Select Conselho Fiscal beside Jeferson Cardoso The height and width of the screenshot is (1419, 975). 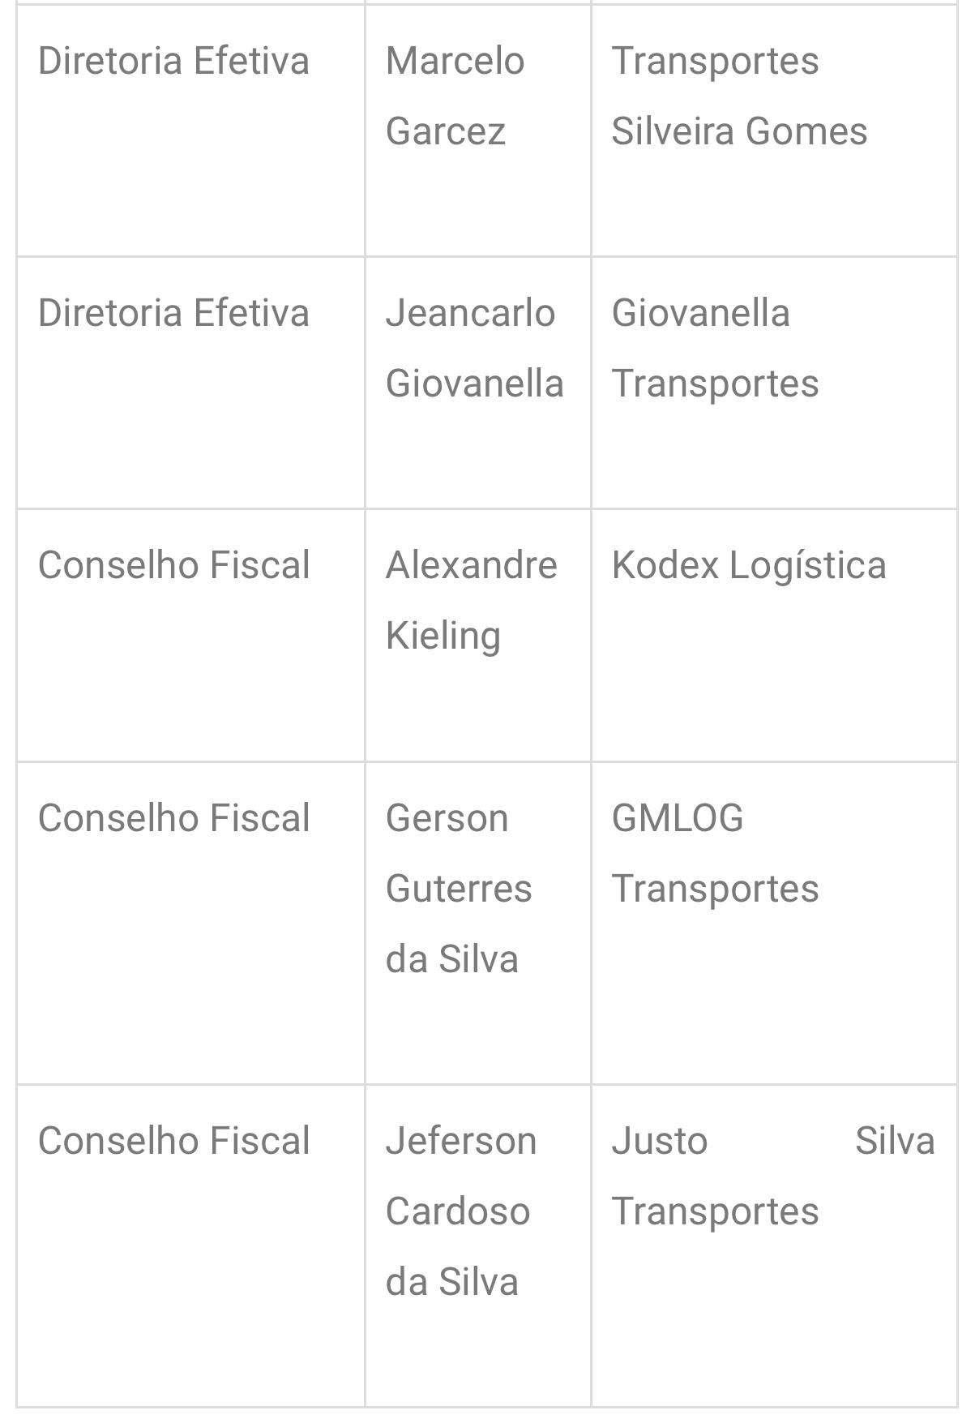(x=173, y=1142)
